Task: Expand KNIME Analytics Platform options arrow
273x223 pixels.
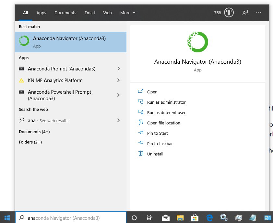Action: (x=119, y=80)
